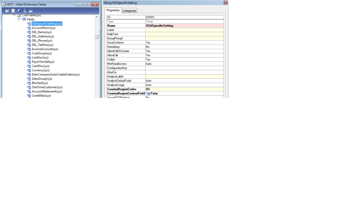
Task: Click the field icon beside CustGroup(sys)
Action: tap(29, 53)
